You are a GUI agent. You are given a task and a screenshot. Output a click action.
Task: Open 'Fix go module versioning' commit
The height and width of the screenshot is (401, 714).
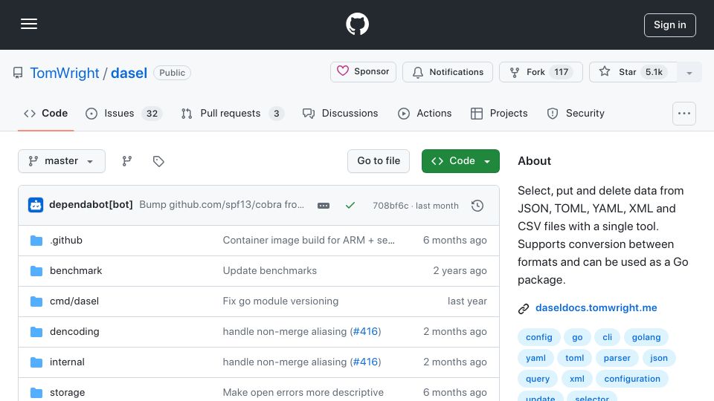coord(280,301)
